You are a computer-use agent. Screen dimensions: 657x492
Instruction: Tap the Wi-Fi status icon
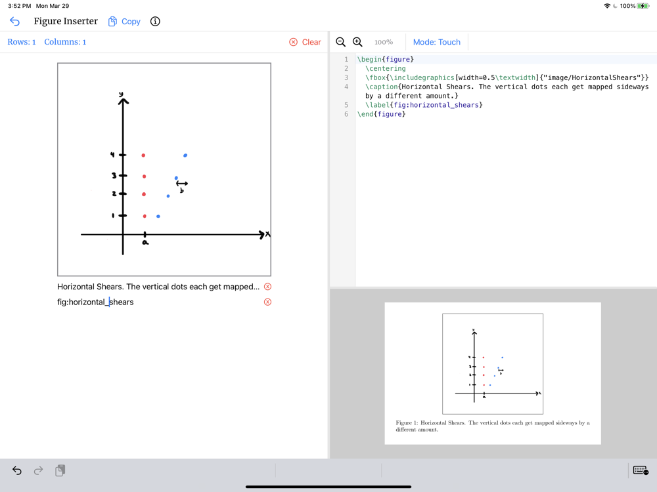(x=606, y=6)
